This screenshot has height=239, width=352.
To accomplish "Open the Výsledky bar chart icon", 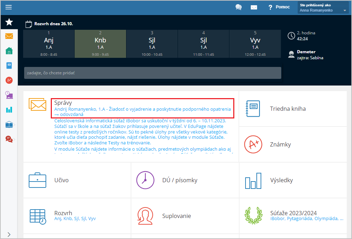I will pos(253,181).
